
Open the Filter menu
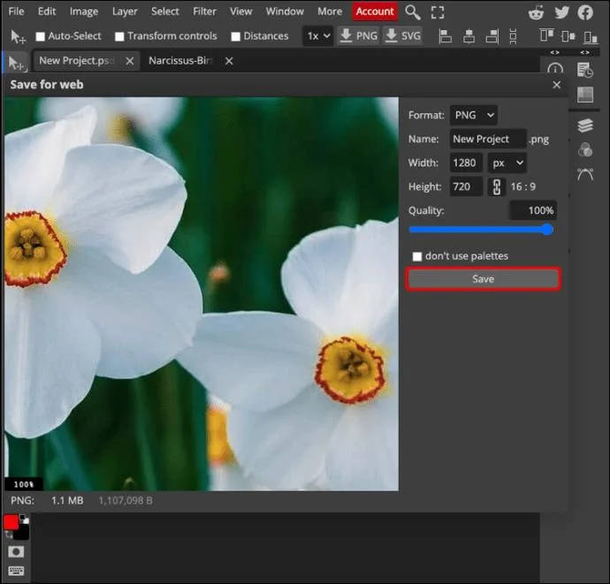pos(204,11)
